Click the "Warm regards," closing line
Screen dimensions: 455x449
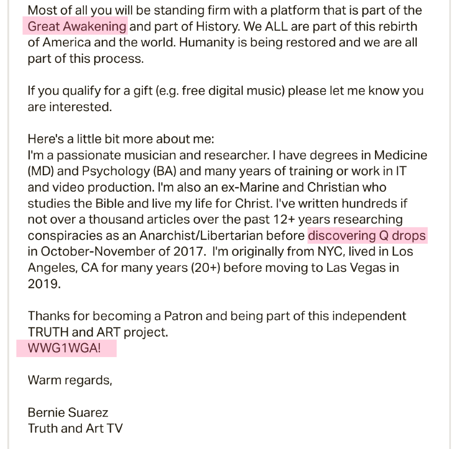[70, 380]
